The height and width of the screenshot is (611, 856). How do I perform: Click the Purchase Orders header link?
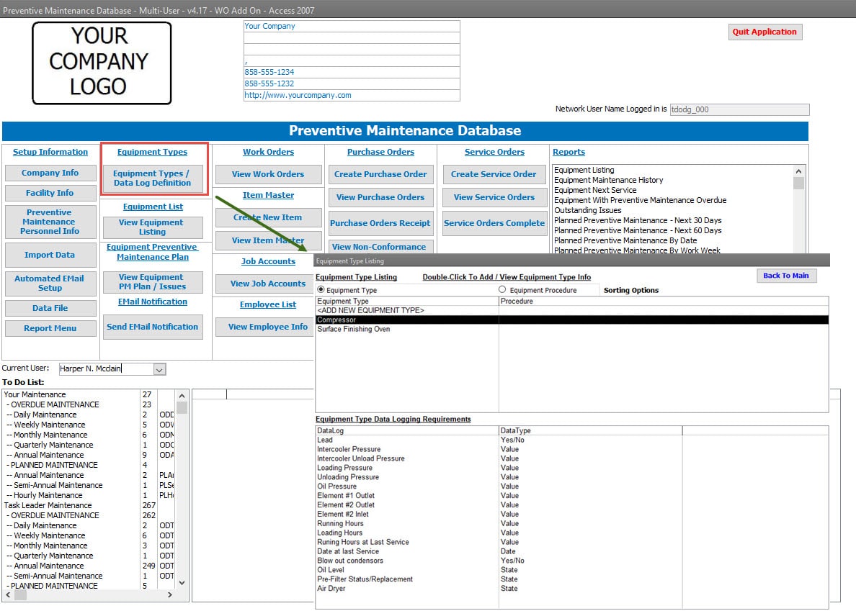(x=380, y=152)
